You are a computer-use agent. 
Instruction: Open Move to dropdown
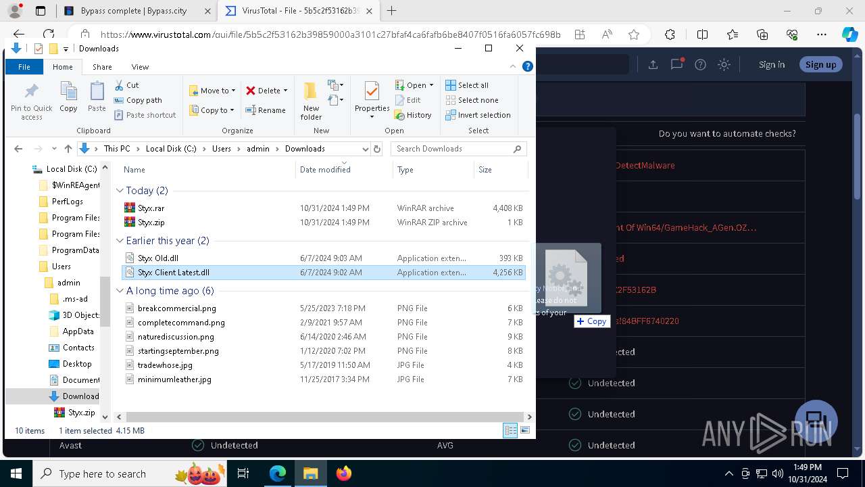(x=212, y=91)
